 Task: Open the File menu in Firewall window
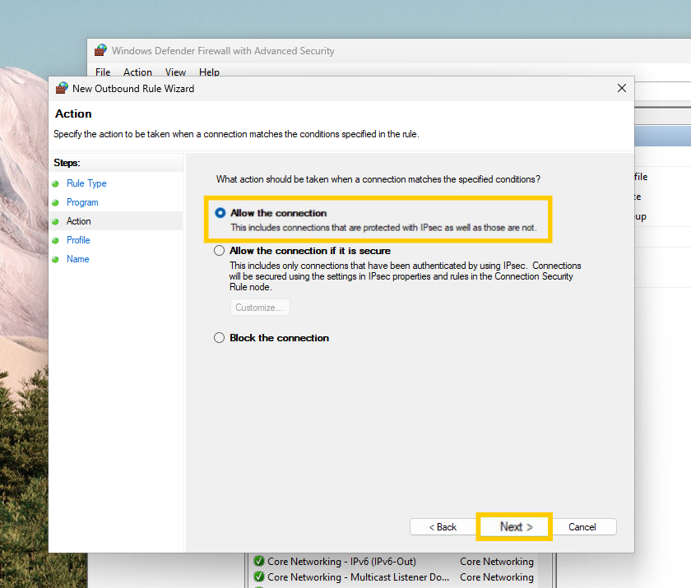click(103, 72)
